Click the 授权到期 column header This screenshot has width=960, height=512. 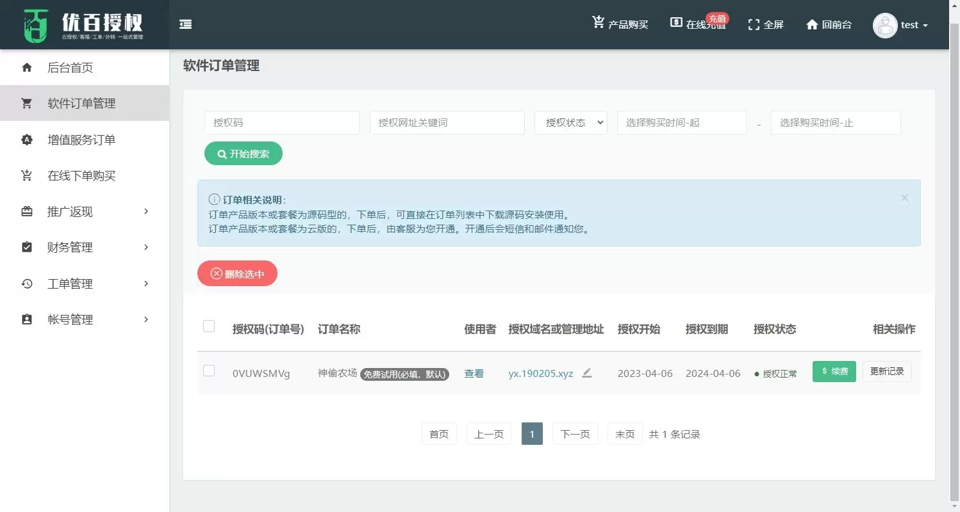[x=707, y=329]
